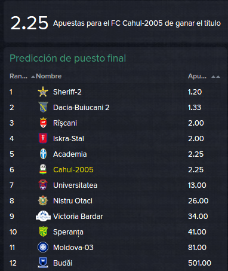228x271 pixels.
Task: Select the Universitatea 13.00 odds value
Action: (x=197, y=185)
